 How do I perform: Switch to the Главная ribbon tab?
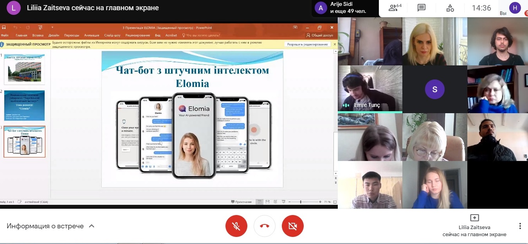(21, 35)
